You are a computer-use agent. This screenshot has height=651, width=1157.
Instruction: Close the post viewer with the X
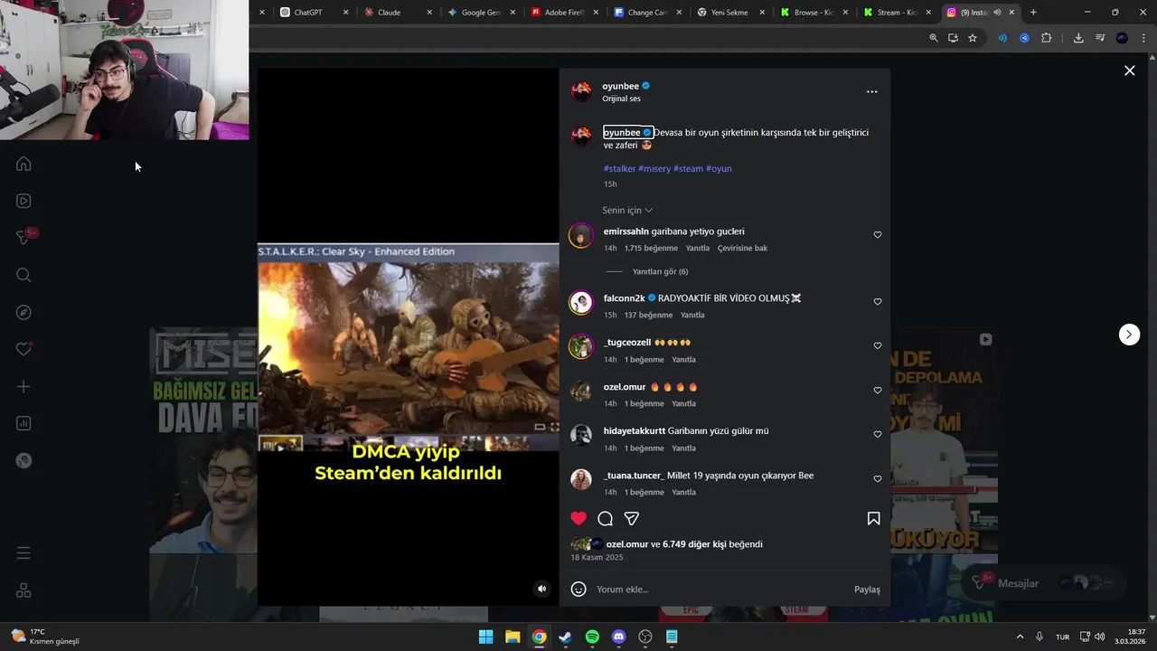tap(1129, 71)
